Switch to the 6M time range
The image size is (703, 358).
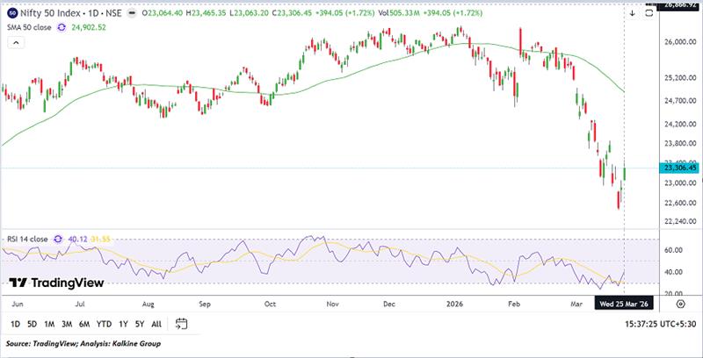(84, 324)
